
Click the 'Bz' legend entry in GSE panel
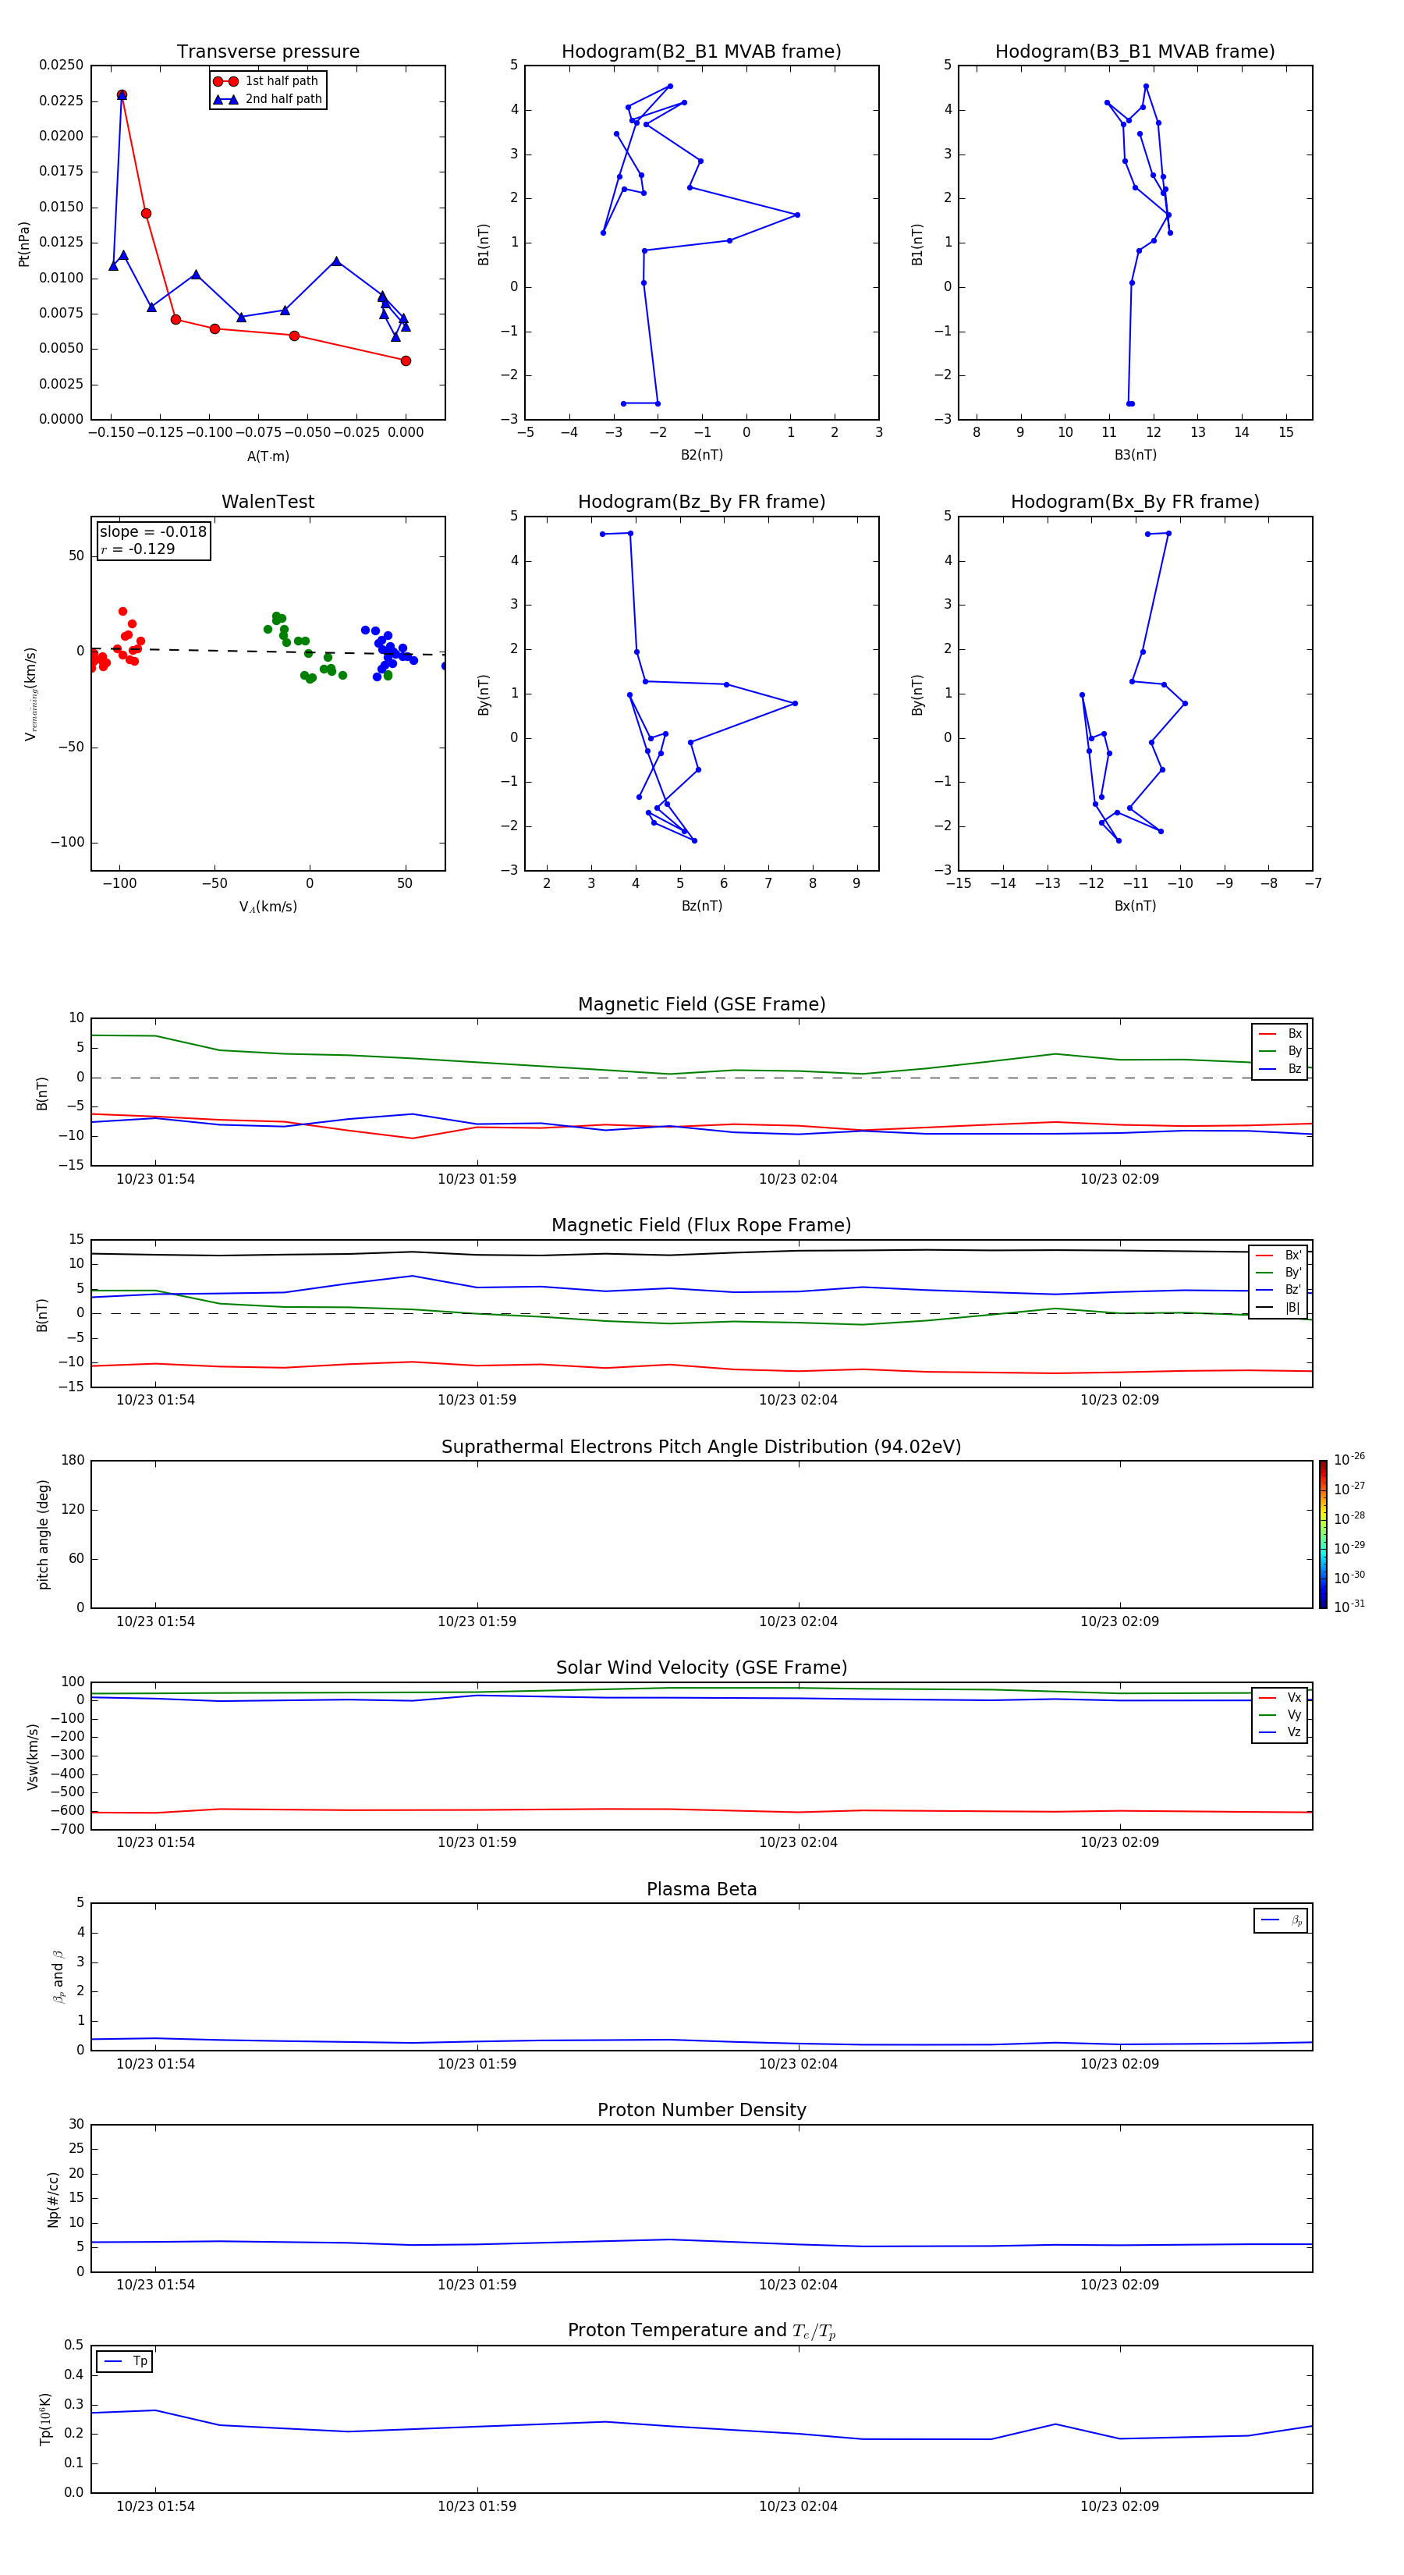coord(1280,1070)
